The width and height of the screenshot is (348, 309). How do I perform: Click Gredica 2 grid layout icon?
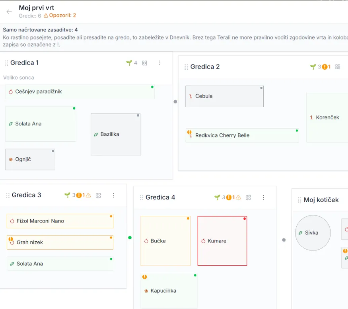tap(338, 67)
